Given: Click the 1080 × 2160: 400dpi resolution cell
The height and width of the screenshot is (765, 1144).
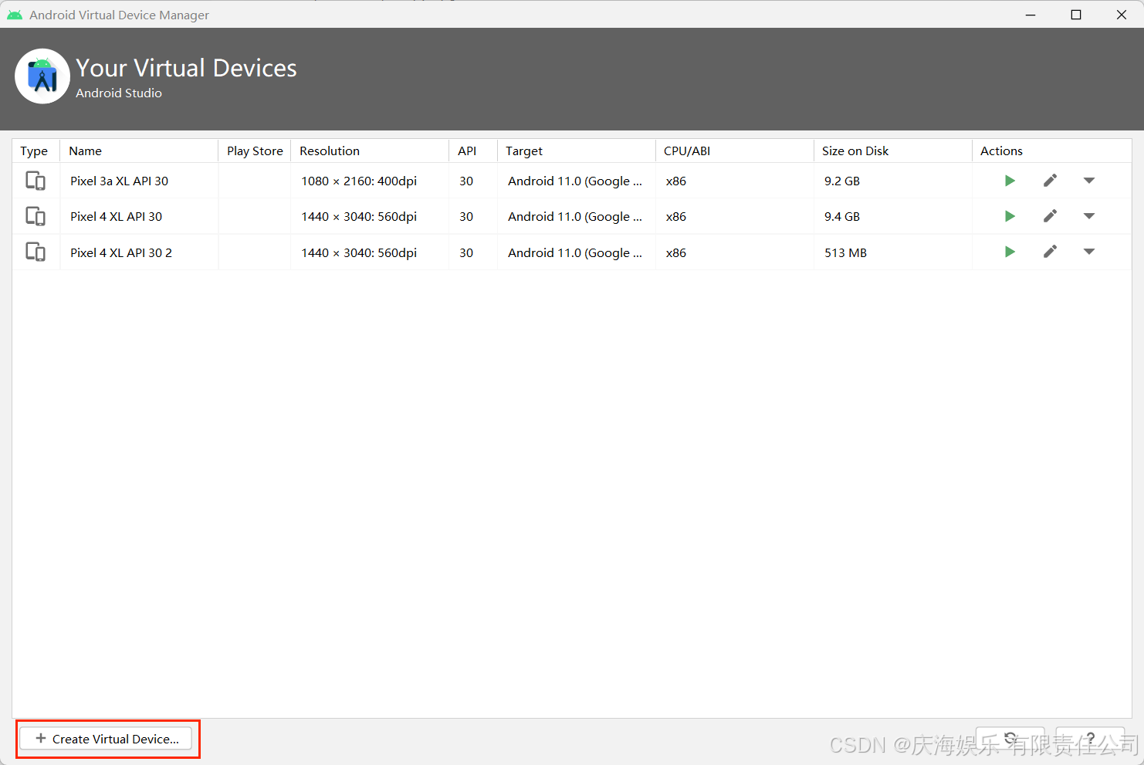Looking at the screenshot, I should pyautogui.click(x=370, y=181).
